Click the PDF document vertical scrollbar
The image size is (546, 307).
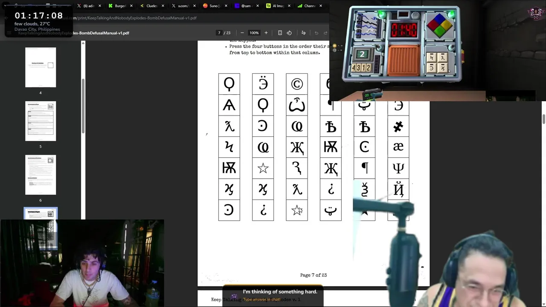[x=544, y=119]
